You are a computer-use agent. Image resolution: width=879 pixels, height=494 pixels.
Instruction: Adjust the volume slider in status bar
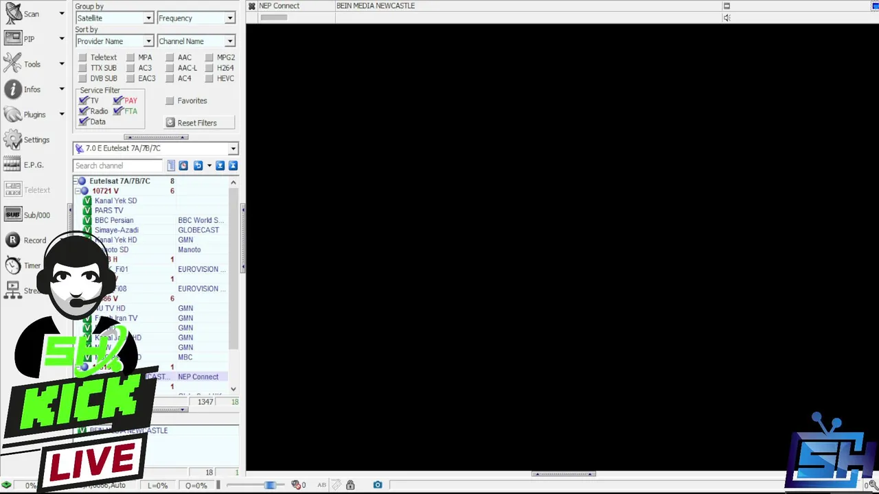(270, 485)
